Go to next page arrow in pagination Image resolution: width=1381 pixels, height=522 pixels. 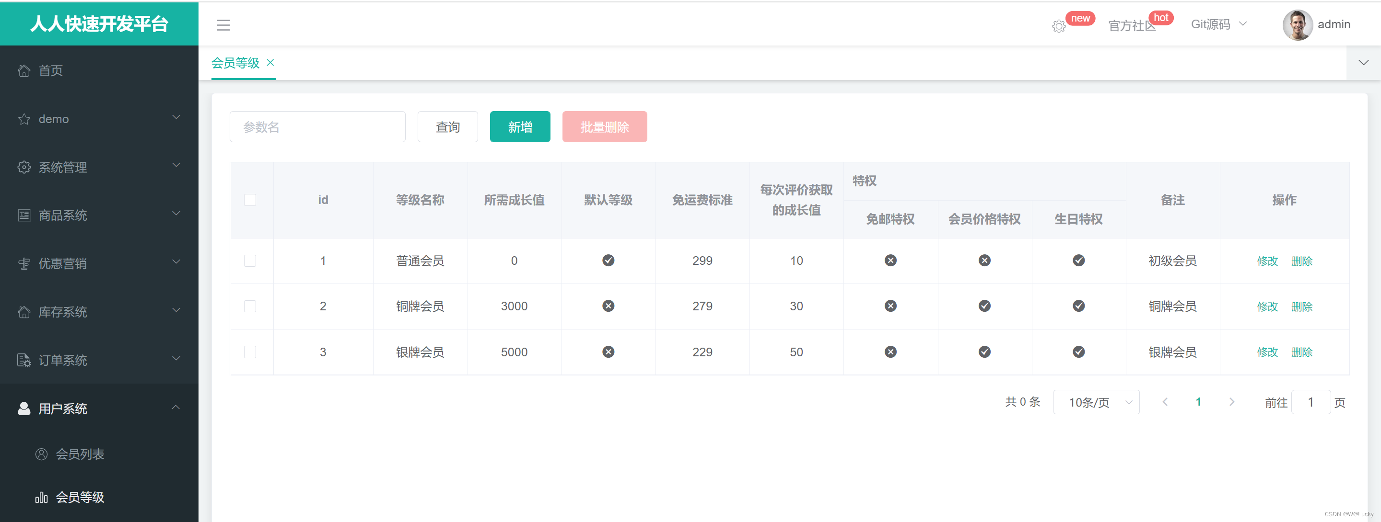click(1231, 402)
